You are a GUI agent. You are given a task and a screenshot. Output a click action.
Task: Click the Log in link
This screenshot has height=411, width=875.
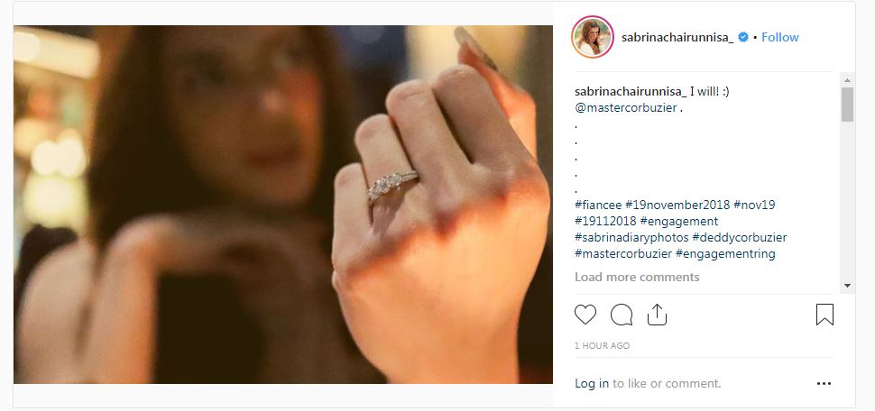pyautogui.click(x=592, y=383)
